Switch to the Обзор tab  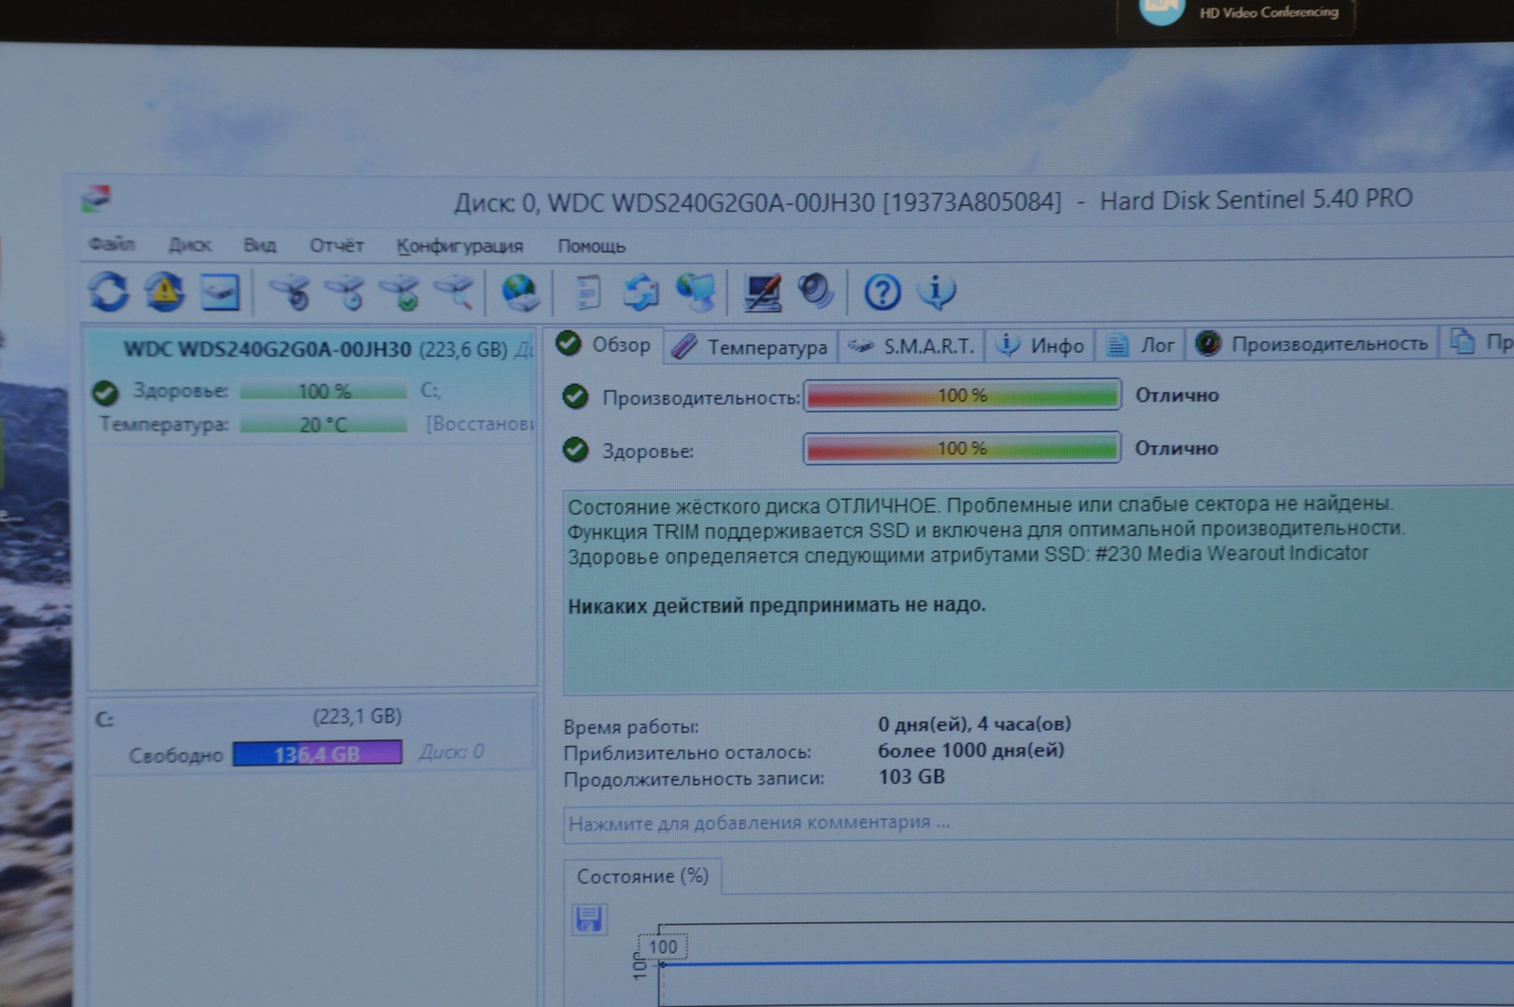(x=604, y=345)
